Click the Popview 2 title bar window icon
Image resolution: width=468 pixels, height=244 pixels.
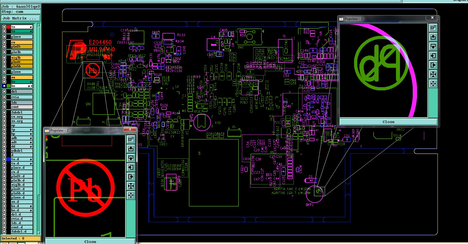[x=47, y=131]
